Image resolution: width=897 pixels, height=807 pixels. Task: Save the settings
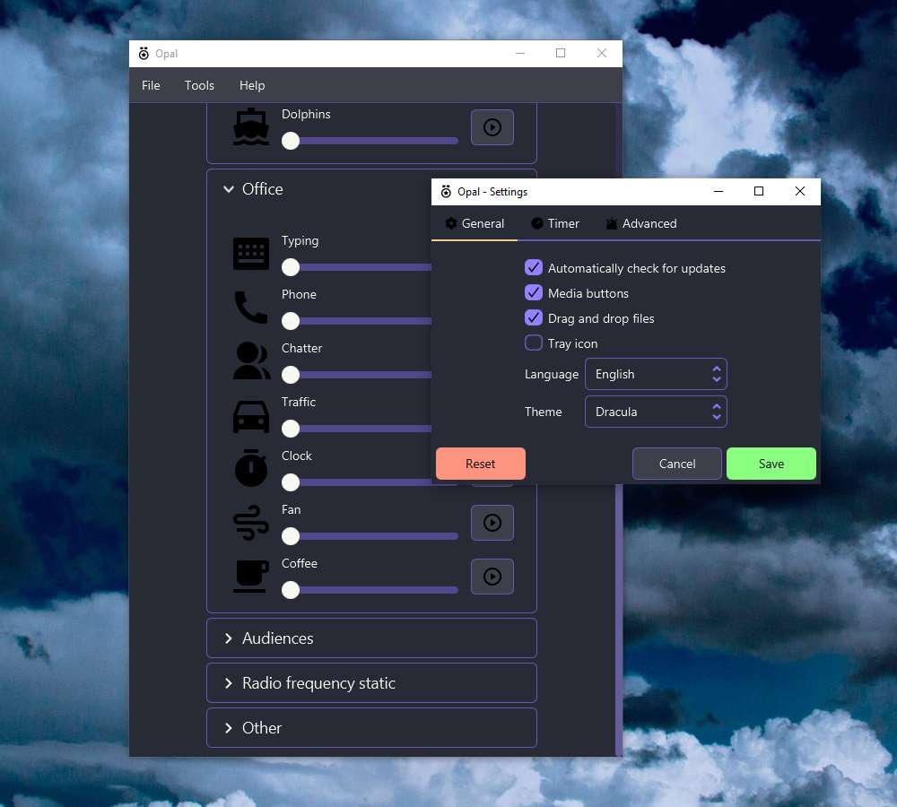click(771, 464)
